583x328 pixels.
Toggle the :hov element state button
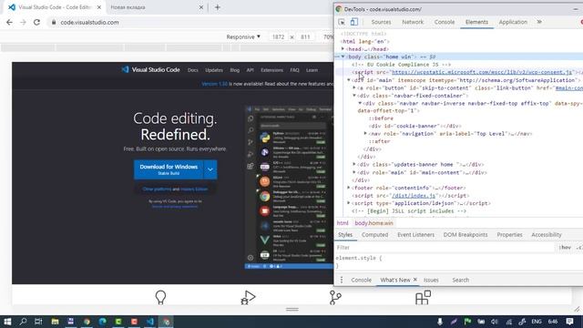[565, 247]
